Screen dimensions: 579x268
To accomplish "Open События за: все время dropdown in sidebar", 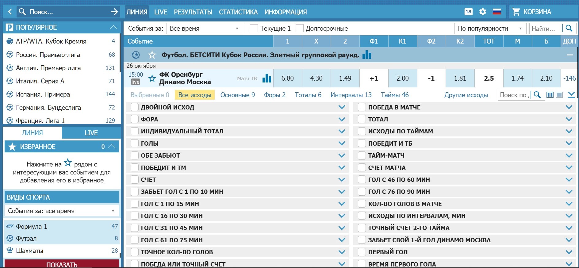I will (62, 211).
